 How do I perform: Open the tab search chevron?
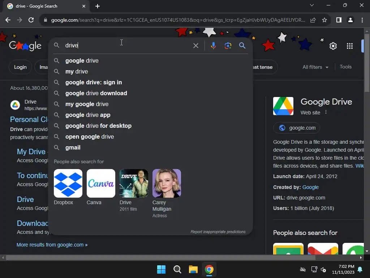coord(312,5)
